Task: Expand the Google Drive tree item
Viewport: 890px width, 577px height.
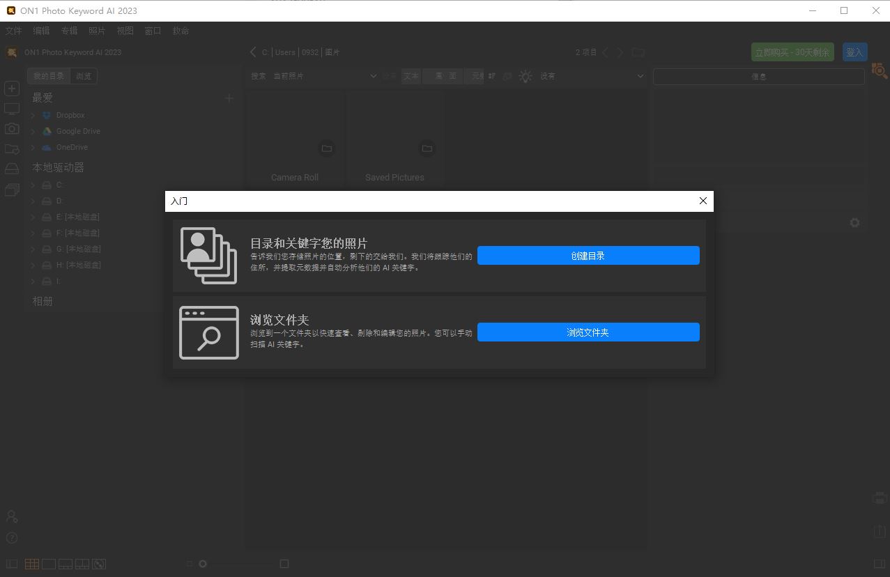Action: pos(33,132)
